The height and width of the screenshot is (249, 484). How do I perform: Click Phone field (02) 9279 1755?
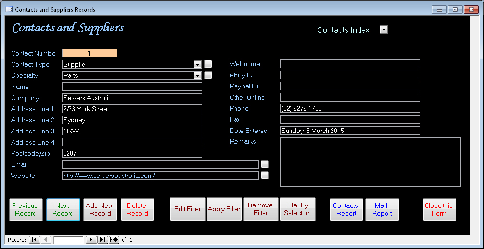[350, 109]
